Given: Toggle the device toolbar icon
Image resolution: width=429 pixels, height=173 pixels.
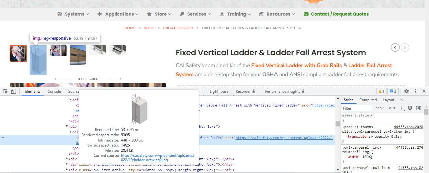Looking at the screenshot, I should [x=13, y=91].
